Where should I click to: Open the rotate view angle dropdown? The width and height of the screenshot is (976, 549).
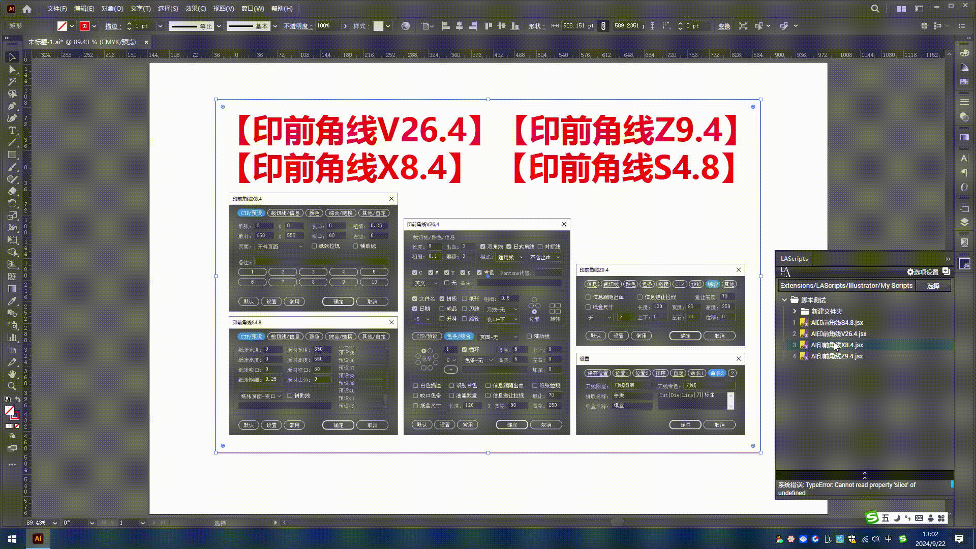(92, 523)
